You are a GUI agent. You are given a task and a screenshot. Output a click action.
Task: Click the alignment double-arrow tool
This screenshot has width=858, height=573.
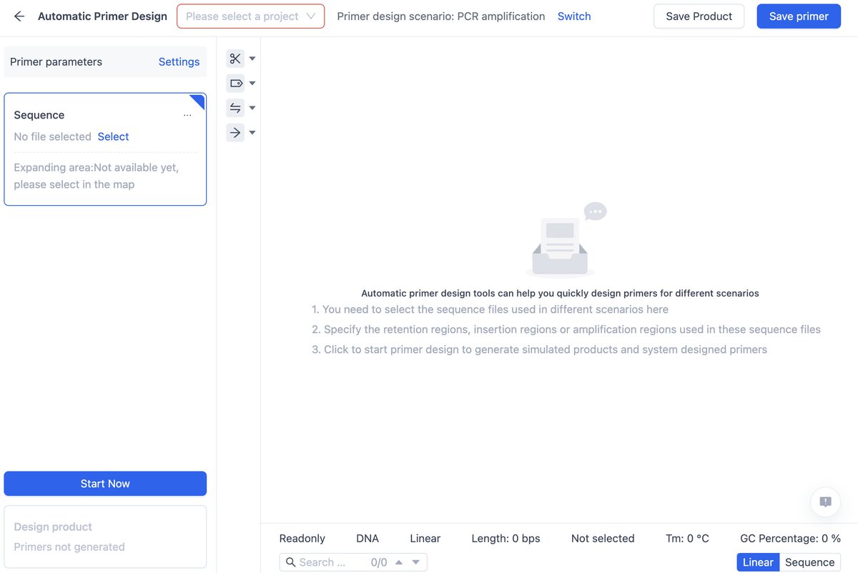235,107
